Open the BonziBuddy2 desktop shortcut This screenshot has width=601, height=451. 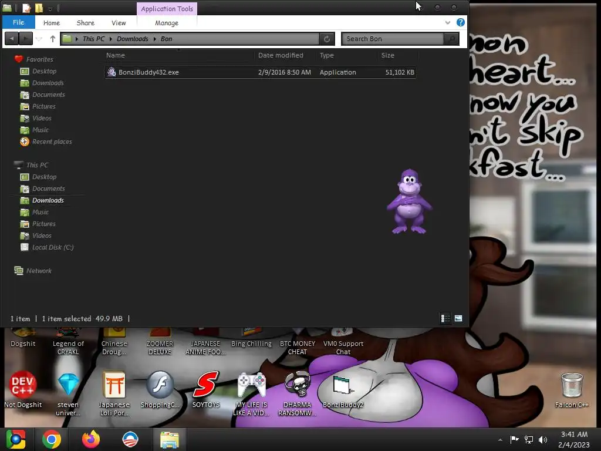(x=343, y=391)
